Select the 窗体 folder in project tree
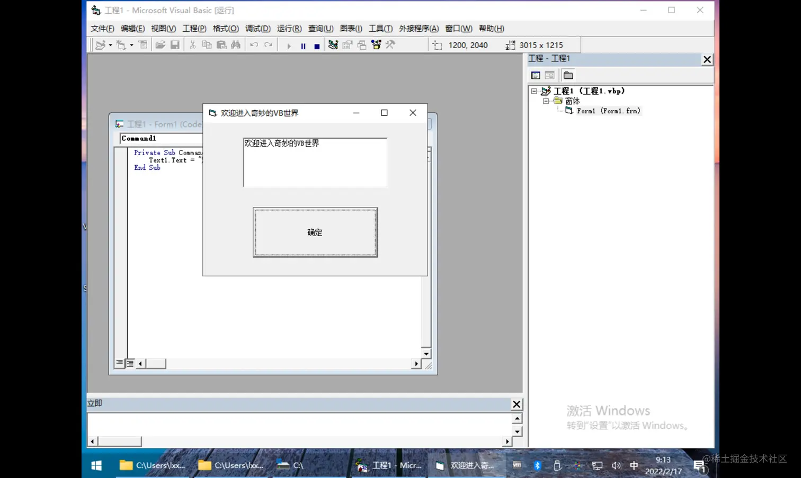The image size is (801, 478). pos(572,101)
